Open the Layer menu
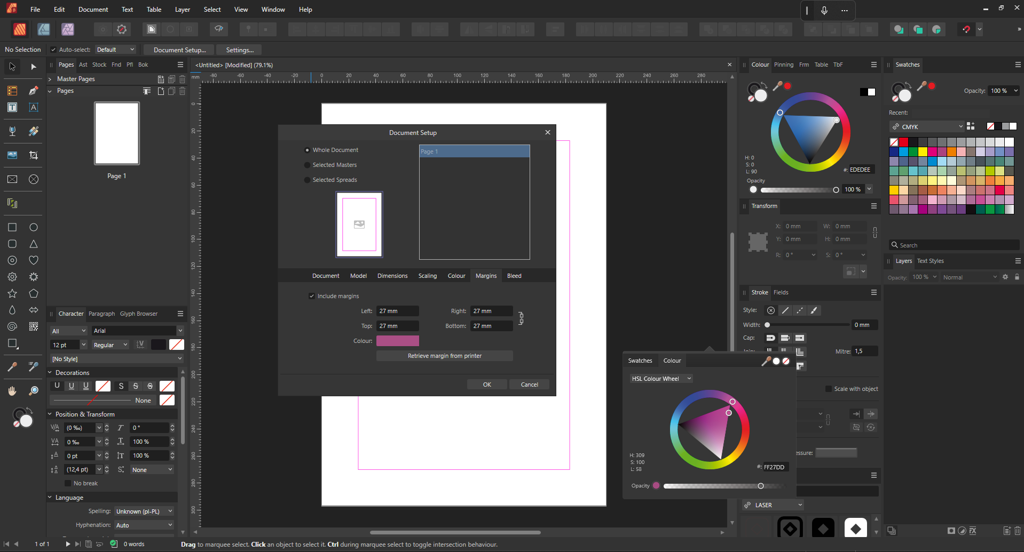Viewport: 1024px width, 552px height. 183,10
